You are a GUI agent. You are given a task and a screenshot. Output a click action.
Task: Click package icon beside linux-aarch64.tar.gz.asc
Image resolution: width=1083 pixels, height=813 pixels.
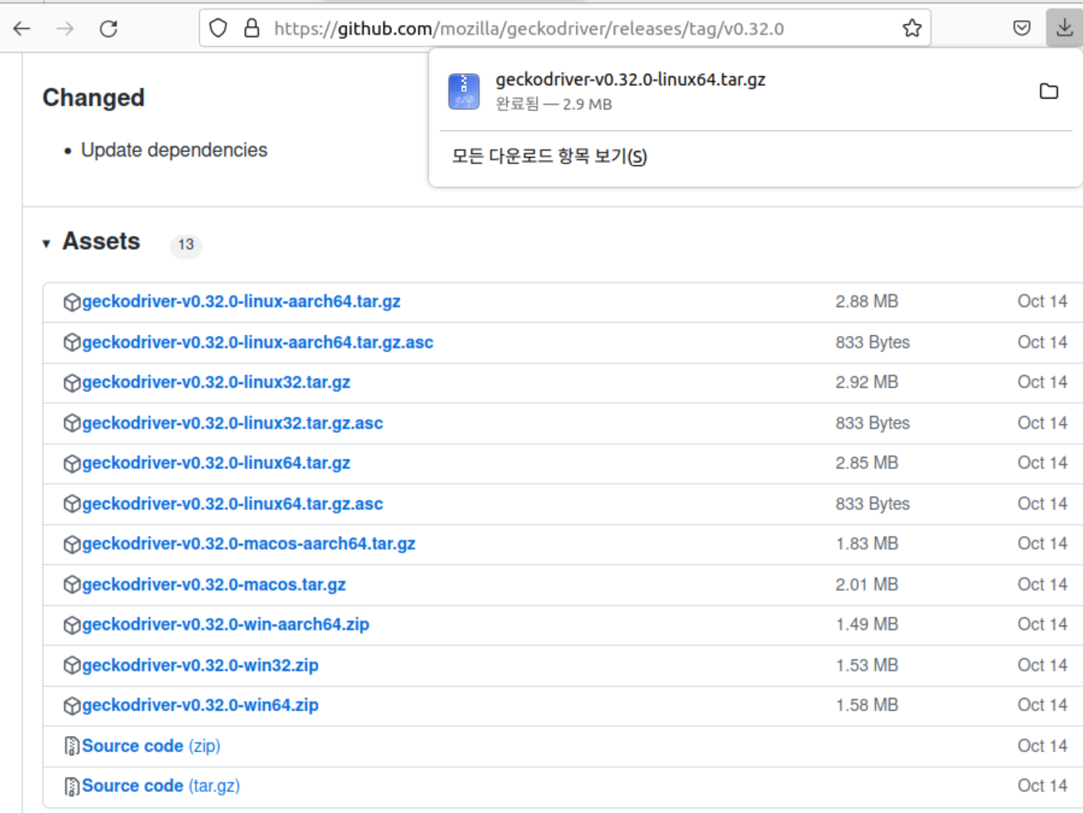(72, 343)
